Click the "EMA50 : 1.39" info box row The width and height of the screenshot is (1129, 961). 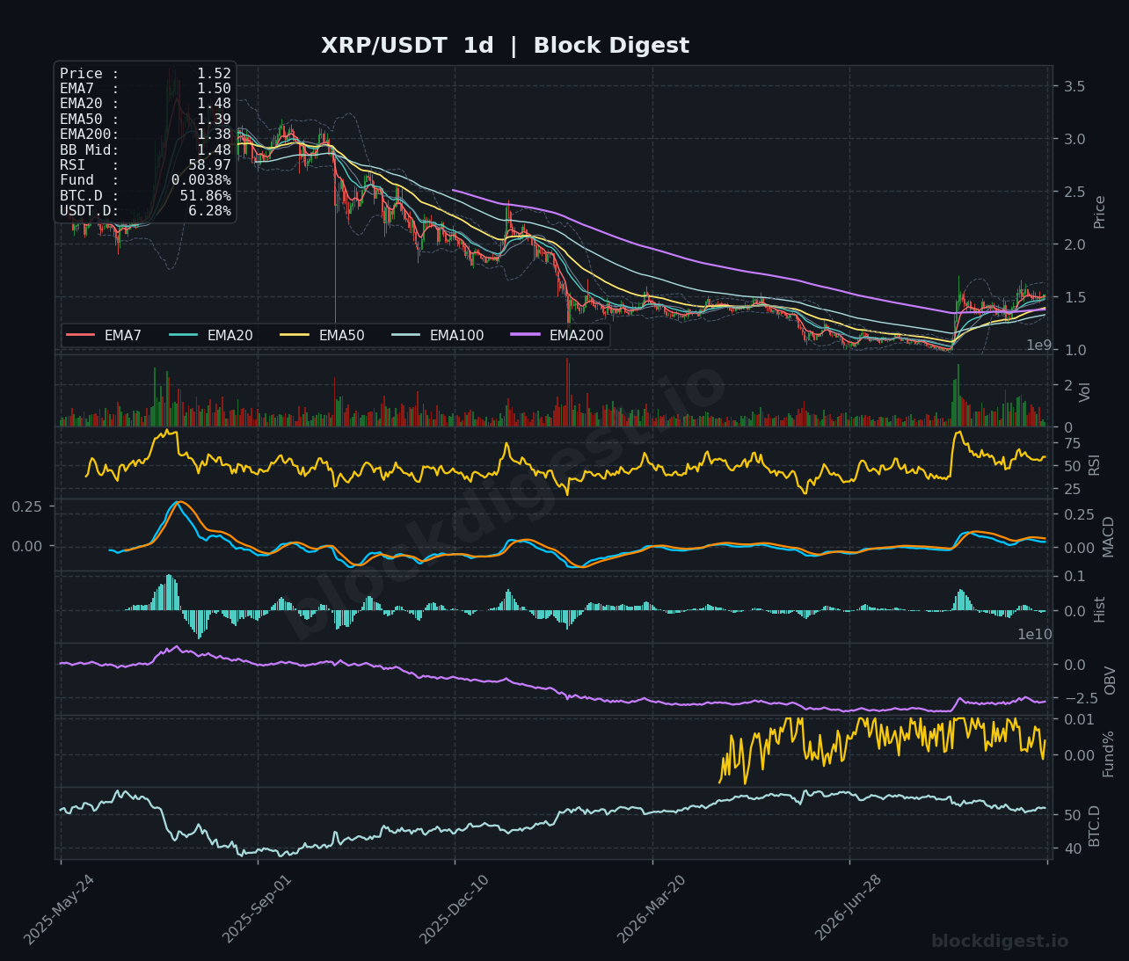coord(145,120)
